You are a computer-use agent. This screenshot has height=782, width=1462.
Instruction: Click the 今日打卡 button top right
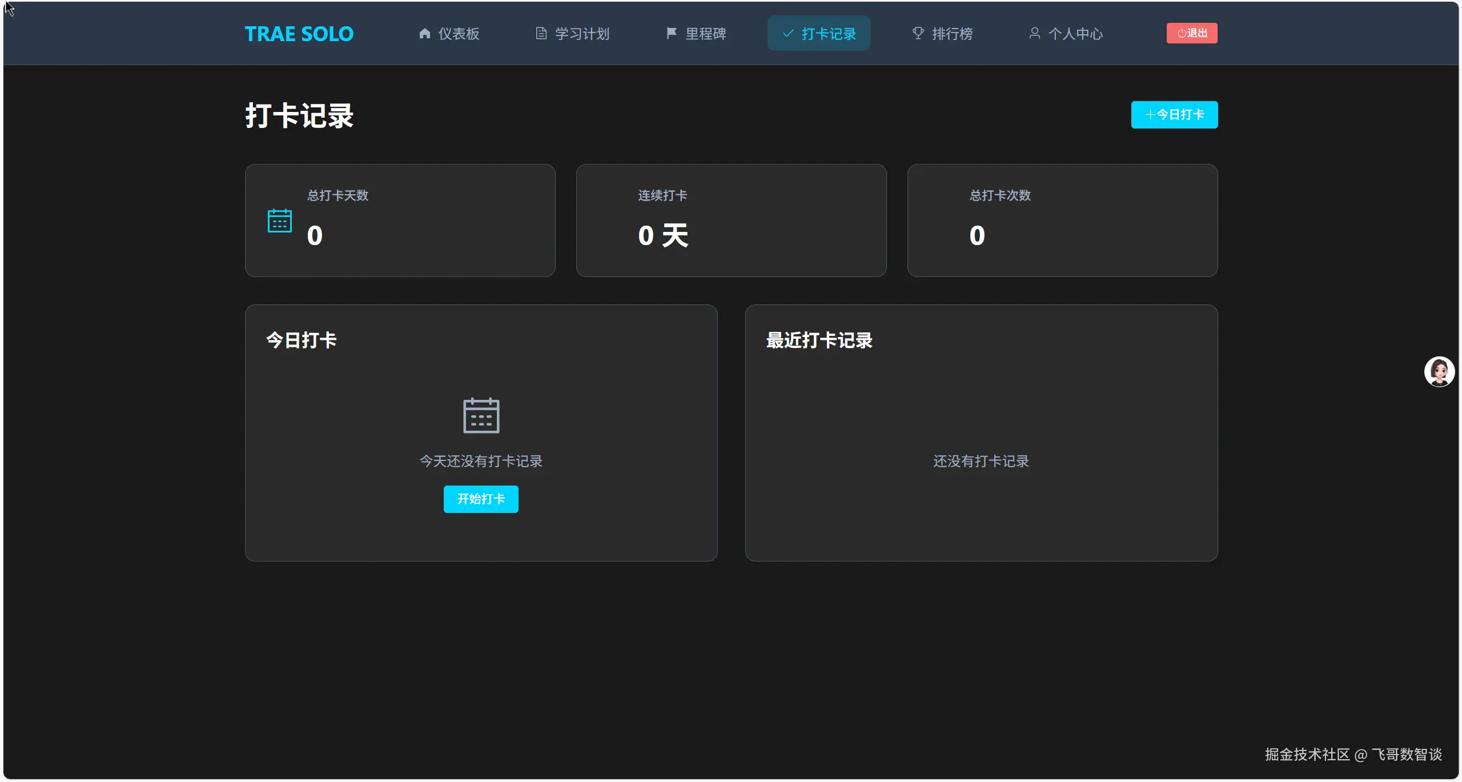click(x=1174, y=114)
